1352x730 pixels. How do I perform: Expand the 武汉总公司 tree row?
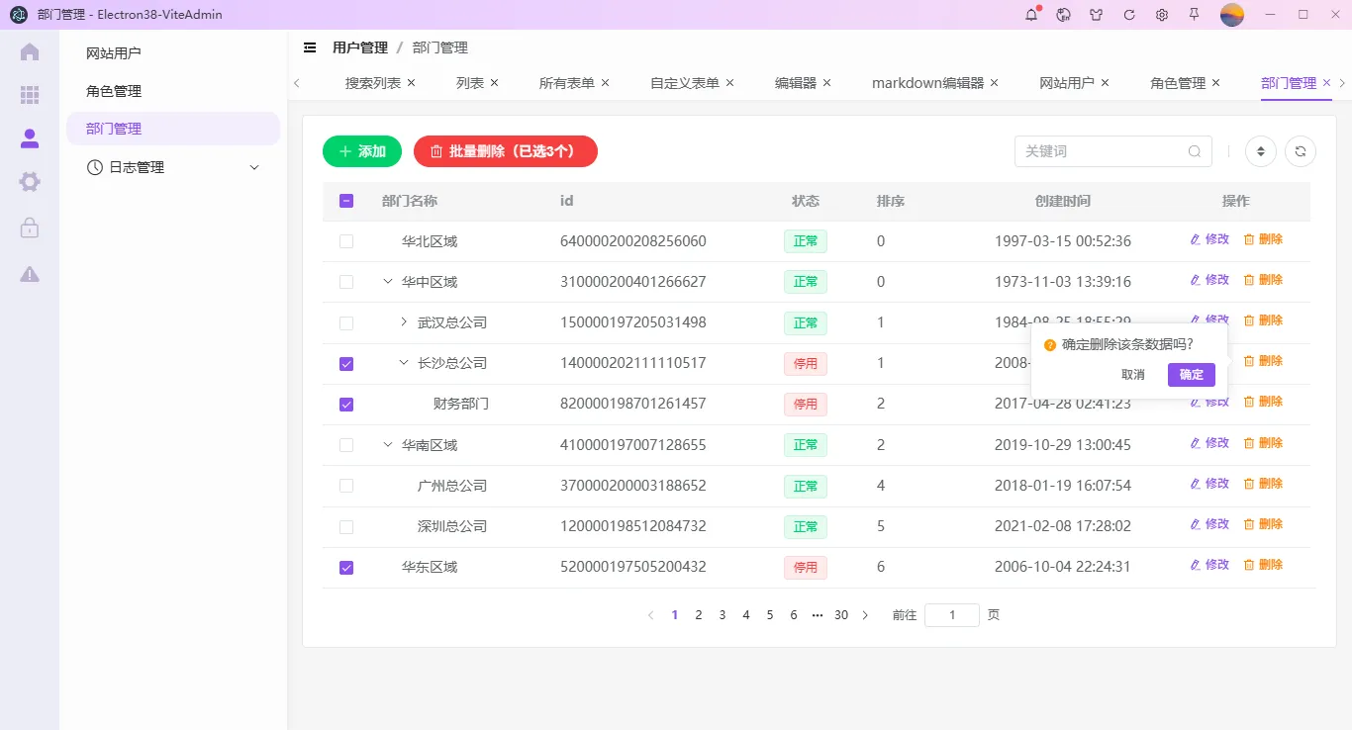click(x=404, y=322)
